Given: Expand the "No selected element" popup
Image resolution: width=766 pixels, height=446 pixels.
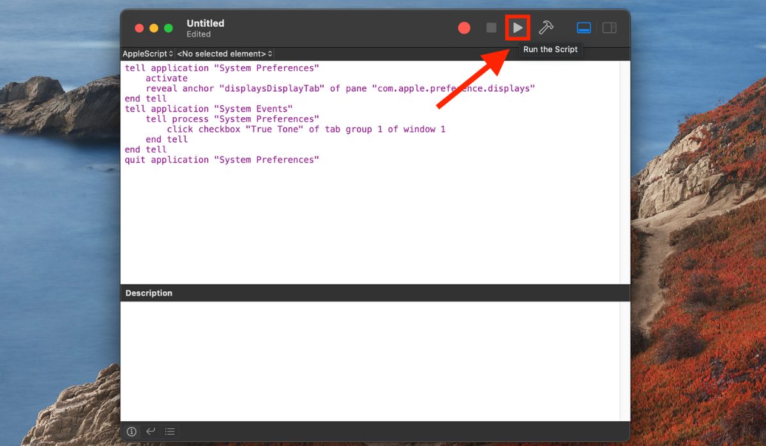Looking at the screenshot, I should coord(225,54).
